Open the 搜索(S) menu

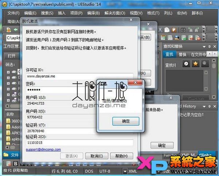[x=47, y=13]
